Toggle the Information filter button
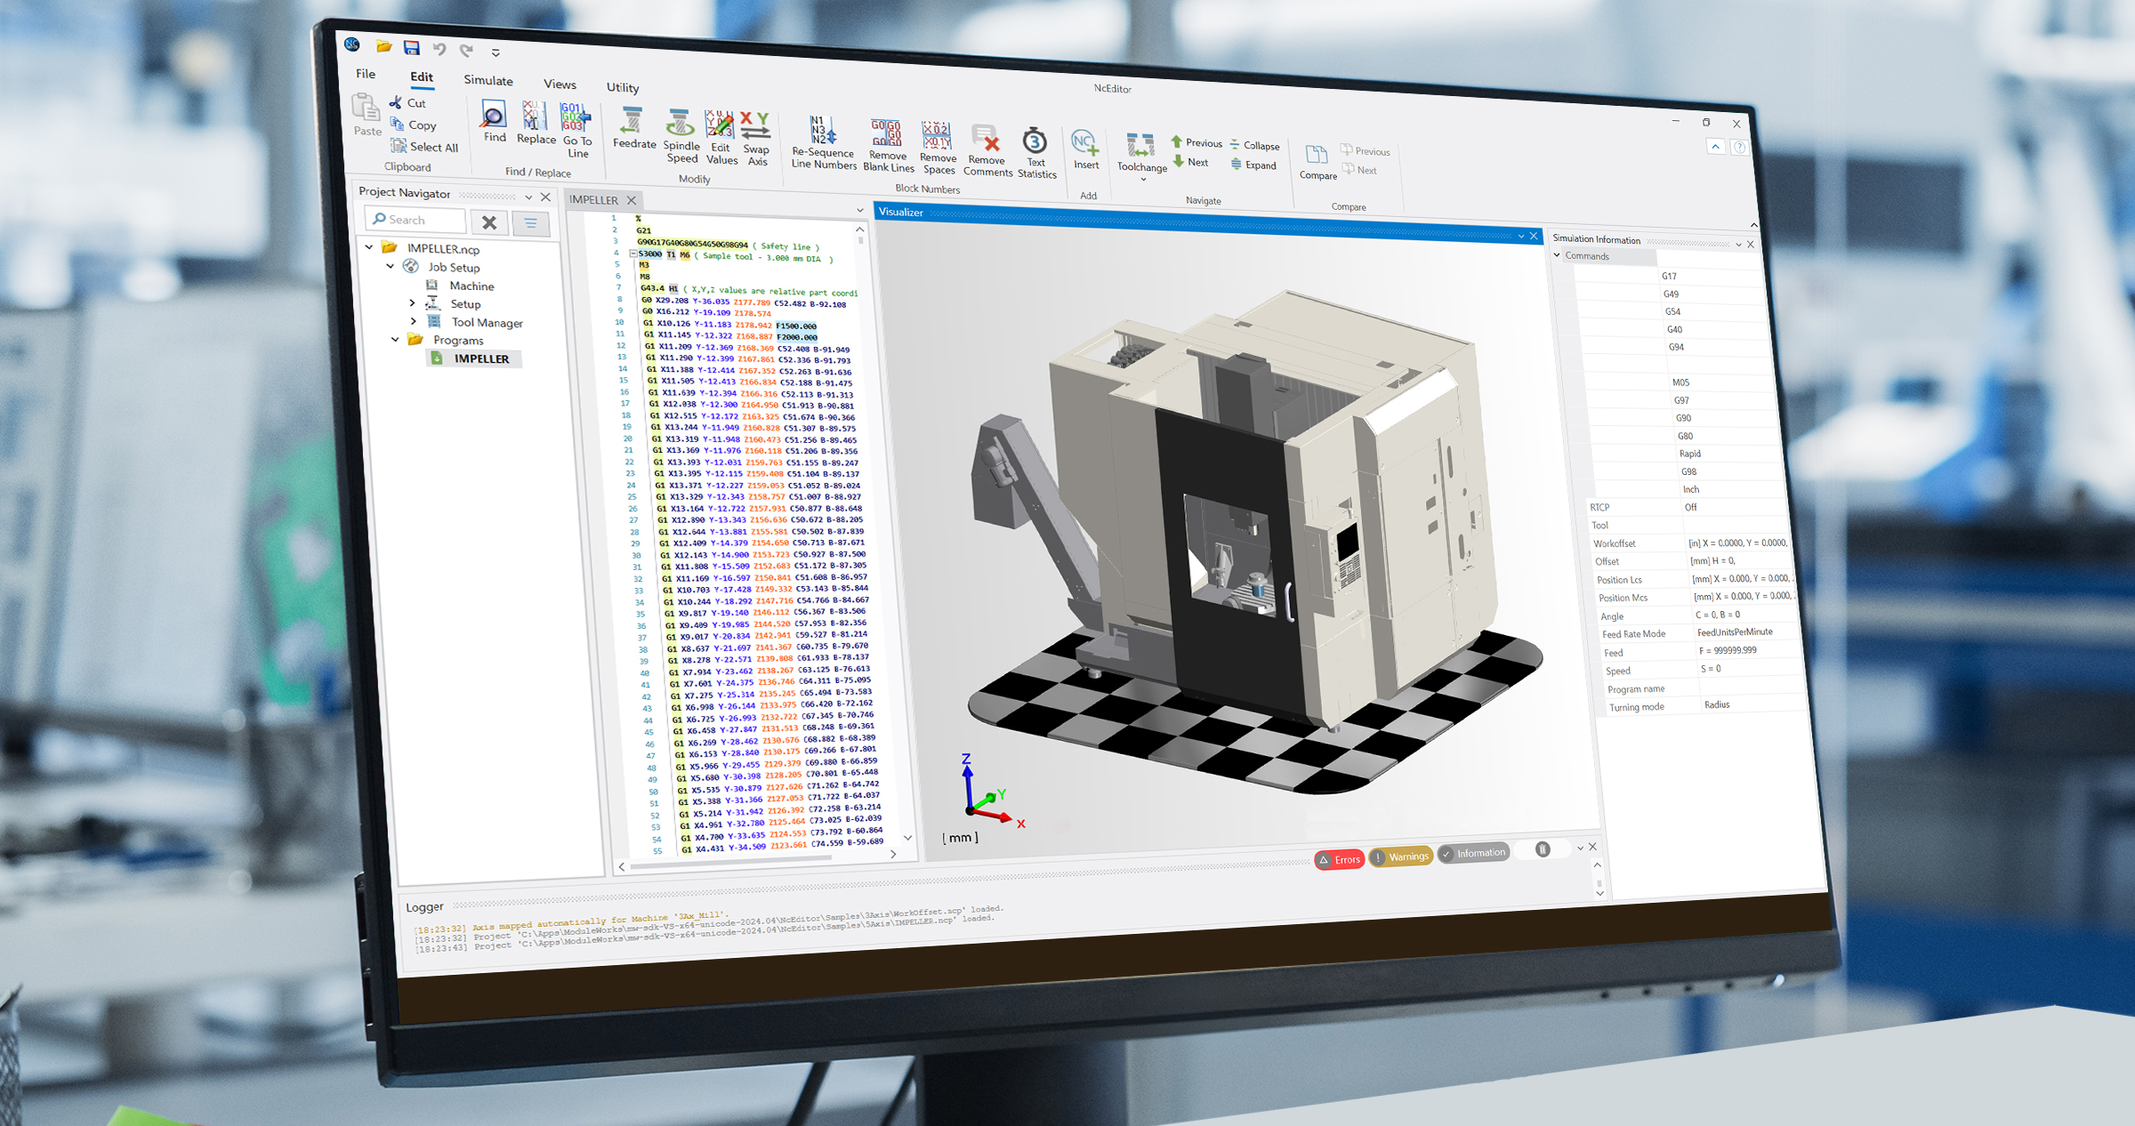 pyautogui.click(x=1473, y=853)
